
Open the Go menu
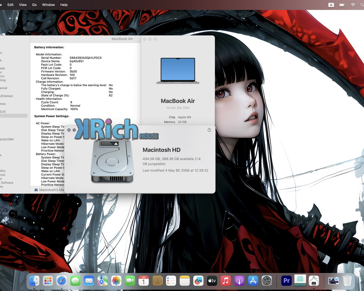[x=34, y=5]
